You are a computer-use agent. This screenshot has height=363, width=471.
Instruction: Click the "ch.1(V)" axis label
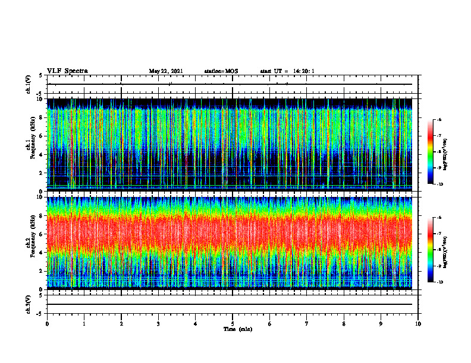click(x=29, y=84)
